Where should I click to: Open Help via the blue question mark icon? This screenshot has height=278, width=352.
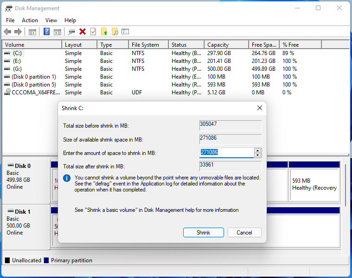click(x=46, y=31)
